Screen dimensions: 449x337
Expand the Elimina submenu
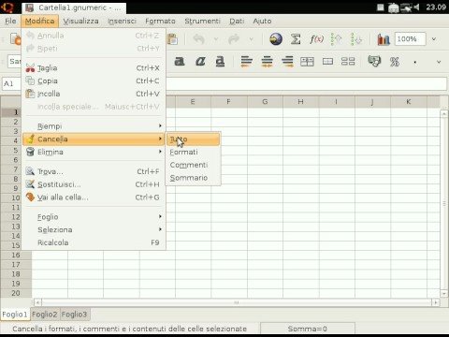(94, 152)
